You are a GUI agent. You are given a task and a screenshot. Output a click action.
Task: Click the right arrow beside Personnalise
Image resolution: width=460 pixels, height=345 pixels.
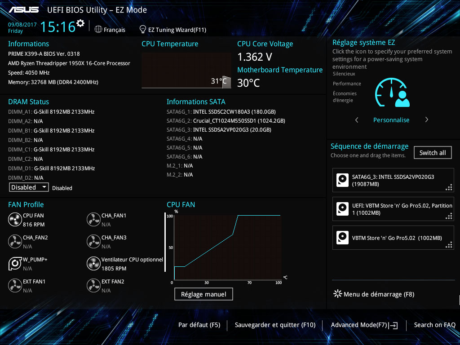pyautogui.click(x=426, y=120)
